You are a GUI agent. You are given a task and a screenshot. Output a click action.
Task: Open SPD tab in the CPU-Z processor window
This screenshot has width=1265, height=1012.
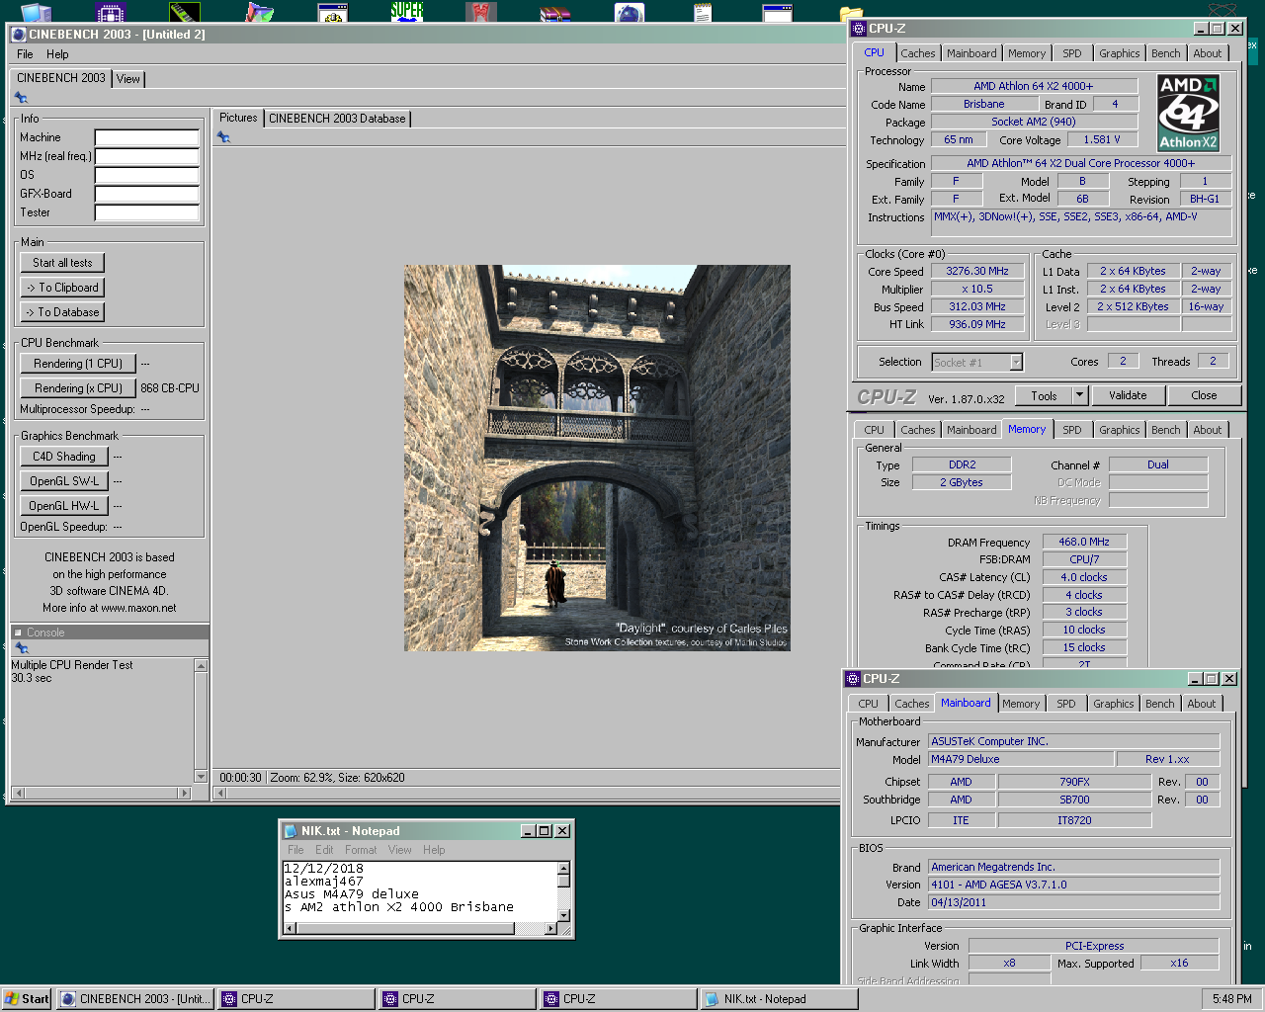pyautogui.click(x=1072, y=53)
